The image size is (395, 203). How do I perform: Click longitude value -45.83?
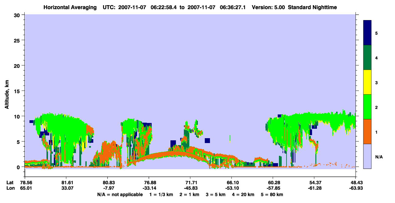tap(190, 188)
